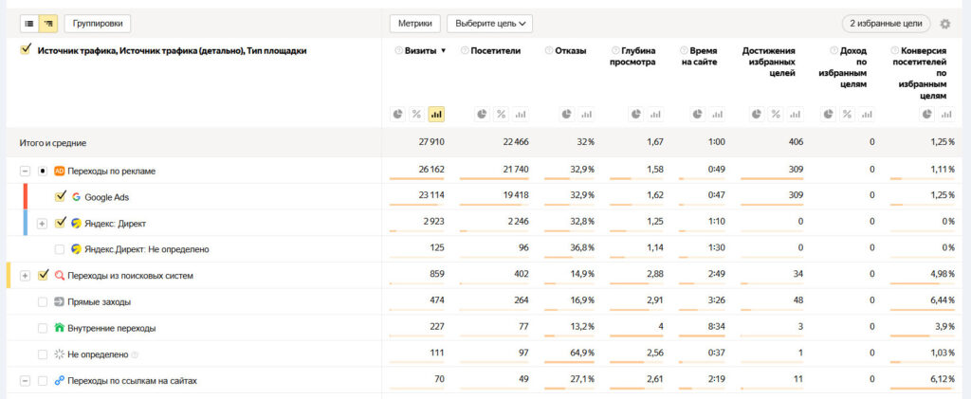Click Google Ads visits value 23 114

tap(431, 195)
